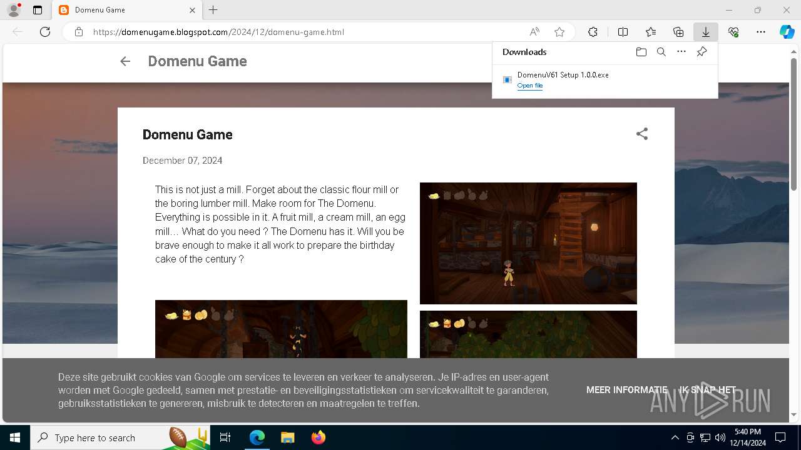Open the tab actions menu icon
Screen dimensions: 801x450
[38, 10]
